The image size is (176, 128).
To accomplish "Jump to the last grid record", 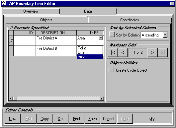I will (162, 52).
